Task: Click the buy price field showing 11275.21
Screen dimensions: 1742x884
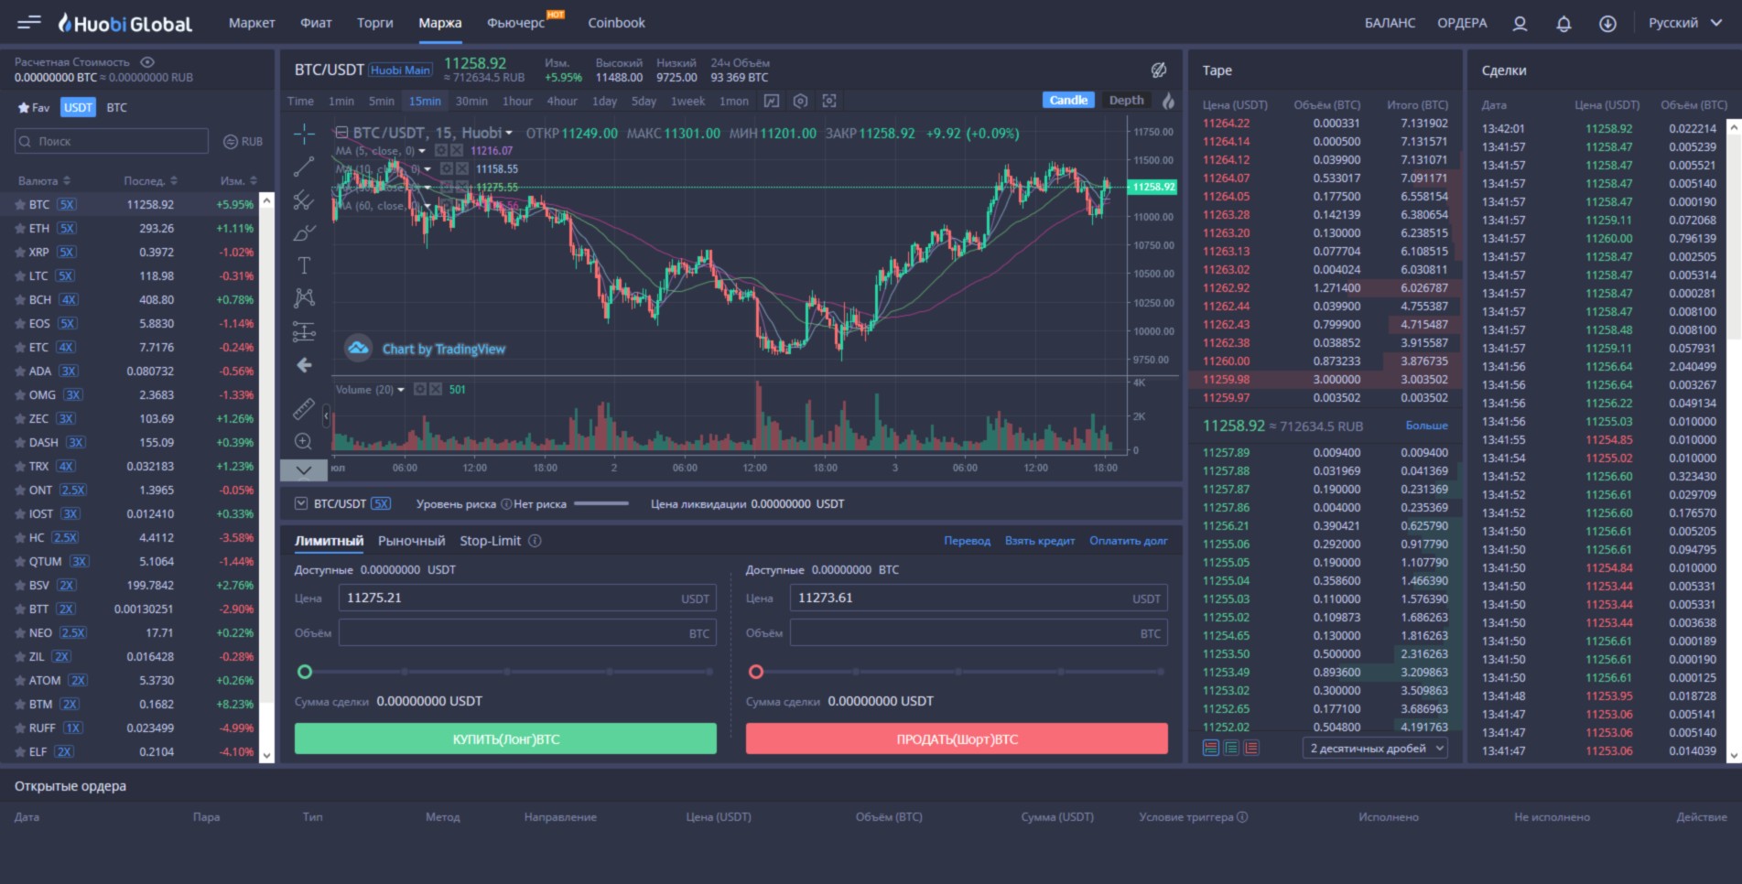Action: tap(527, 598)
